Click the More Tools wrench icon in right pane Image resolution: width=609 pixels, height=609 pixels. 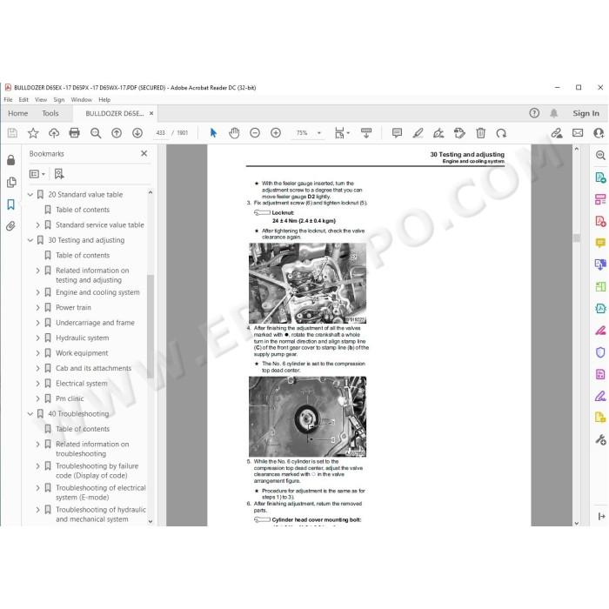tap(600, 439)
